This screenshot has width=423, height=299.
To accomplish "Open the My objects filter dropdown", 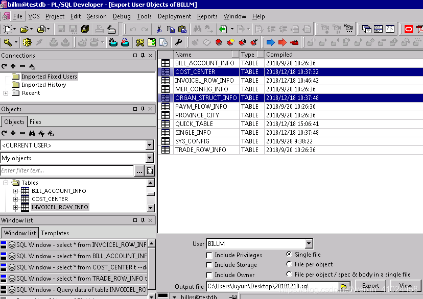I will [150, 158].
